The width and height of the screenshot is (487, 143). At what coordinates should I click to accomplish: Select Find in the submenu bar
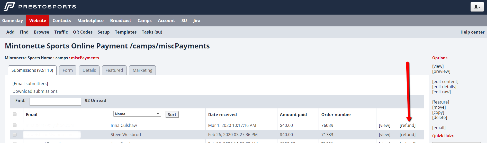(24, 32)
